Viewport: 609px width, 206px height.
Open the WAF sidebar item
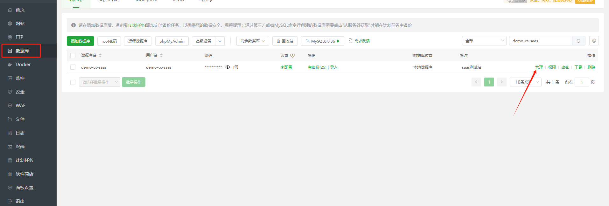[x=20, y=106]
